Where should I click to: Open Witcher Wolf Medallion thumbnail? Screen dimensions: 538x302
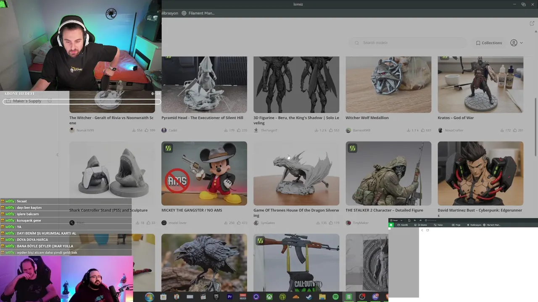tap(388, 84)
